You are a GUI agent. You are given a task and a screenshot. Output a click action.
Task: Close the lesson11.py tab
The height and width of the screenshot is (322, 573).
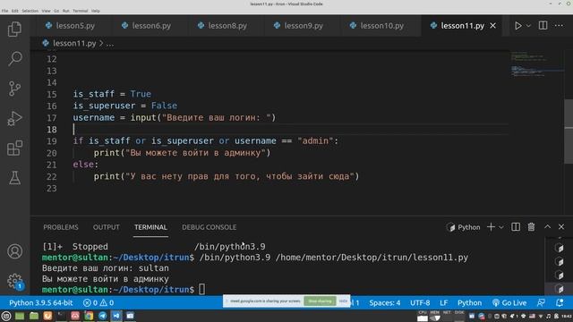click(493, 26)
